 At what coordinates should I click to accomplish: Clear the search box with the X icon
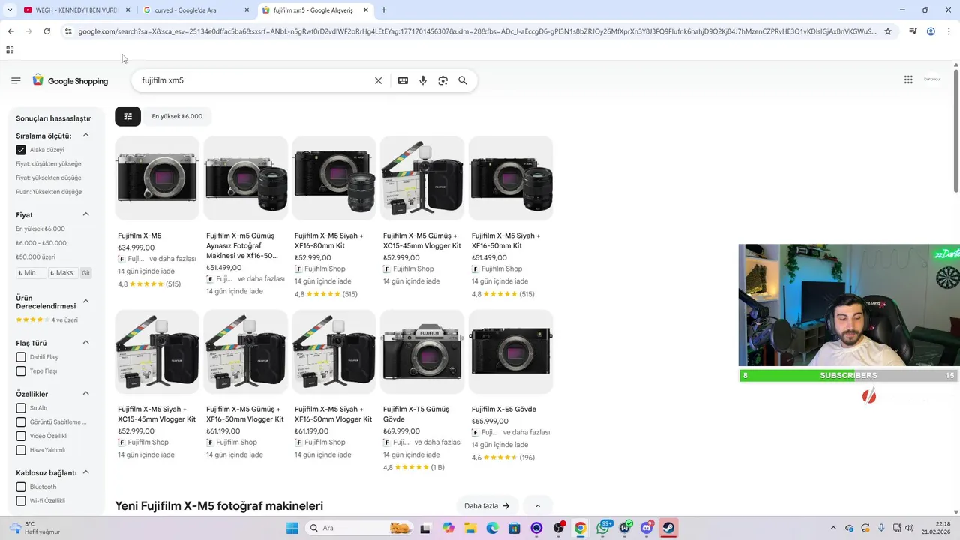[x=378, y=80]
